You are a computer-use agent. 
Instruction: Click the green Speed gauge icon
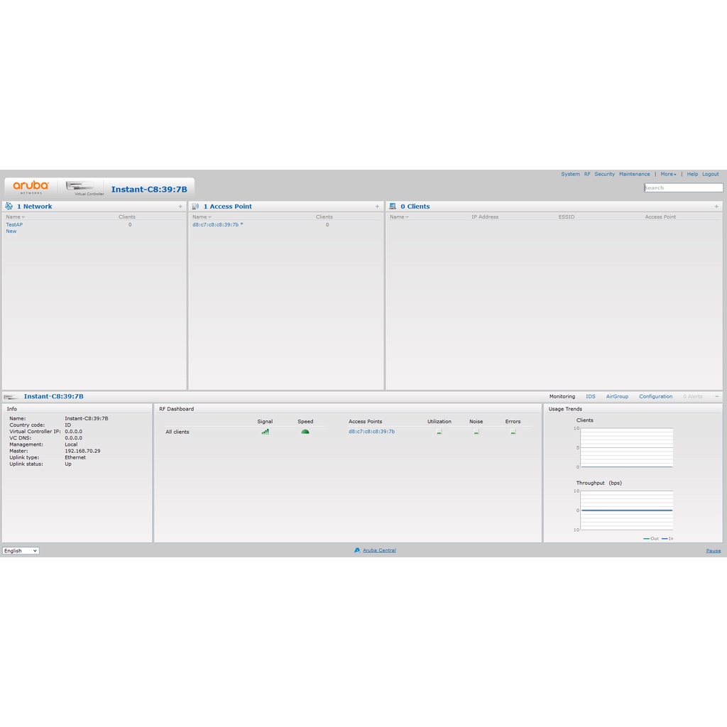305,432
